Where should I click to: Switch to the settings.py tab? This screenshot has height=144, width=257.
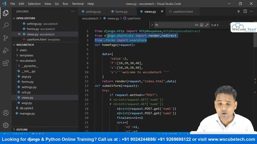click(93, 12)
